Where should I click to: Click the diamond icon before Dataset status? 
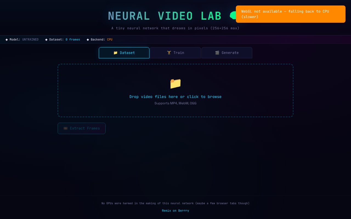click(x=46, y=39)
